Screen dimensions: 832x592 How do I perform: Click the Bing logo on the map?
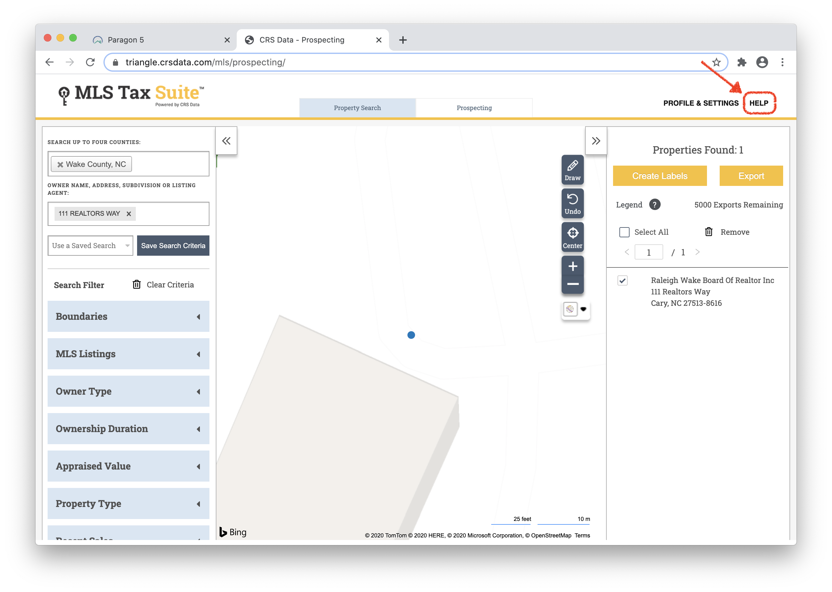[233, 532]
